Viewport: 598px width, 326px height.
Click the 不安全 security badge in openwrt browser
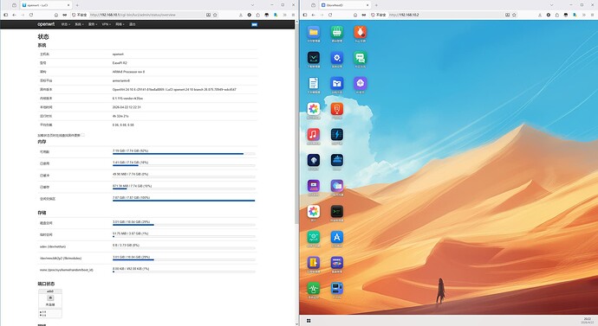[x=80, y=15]
